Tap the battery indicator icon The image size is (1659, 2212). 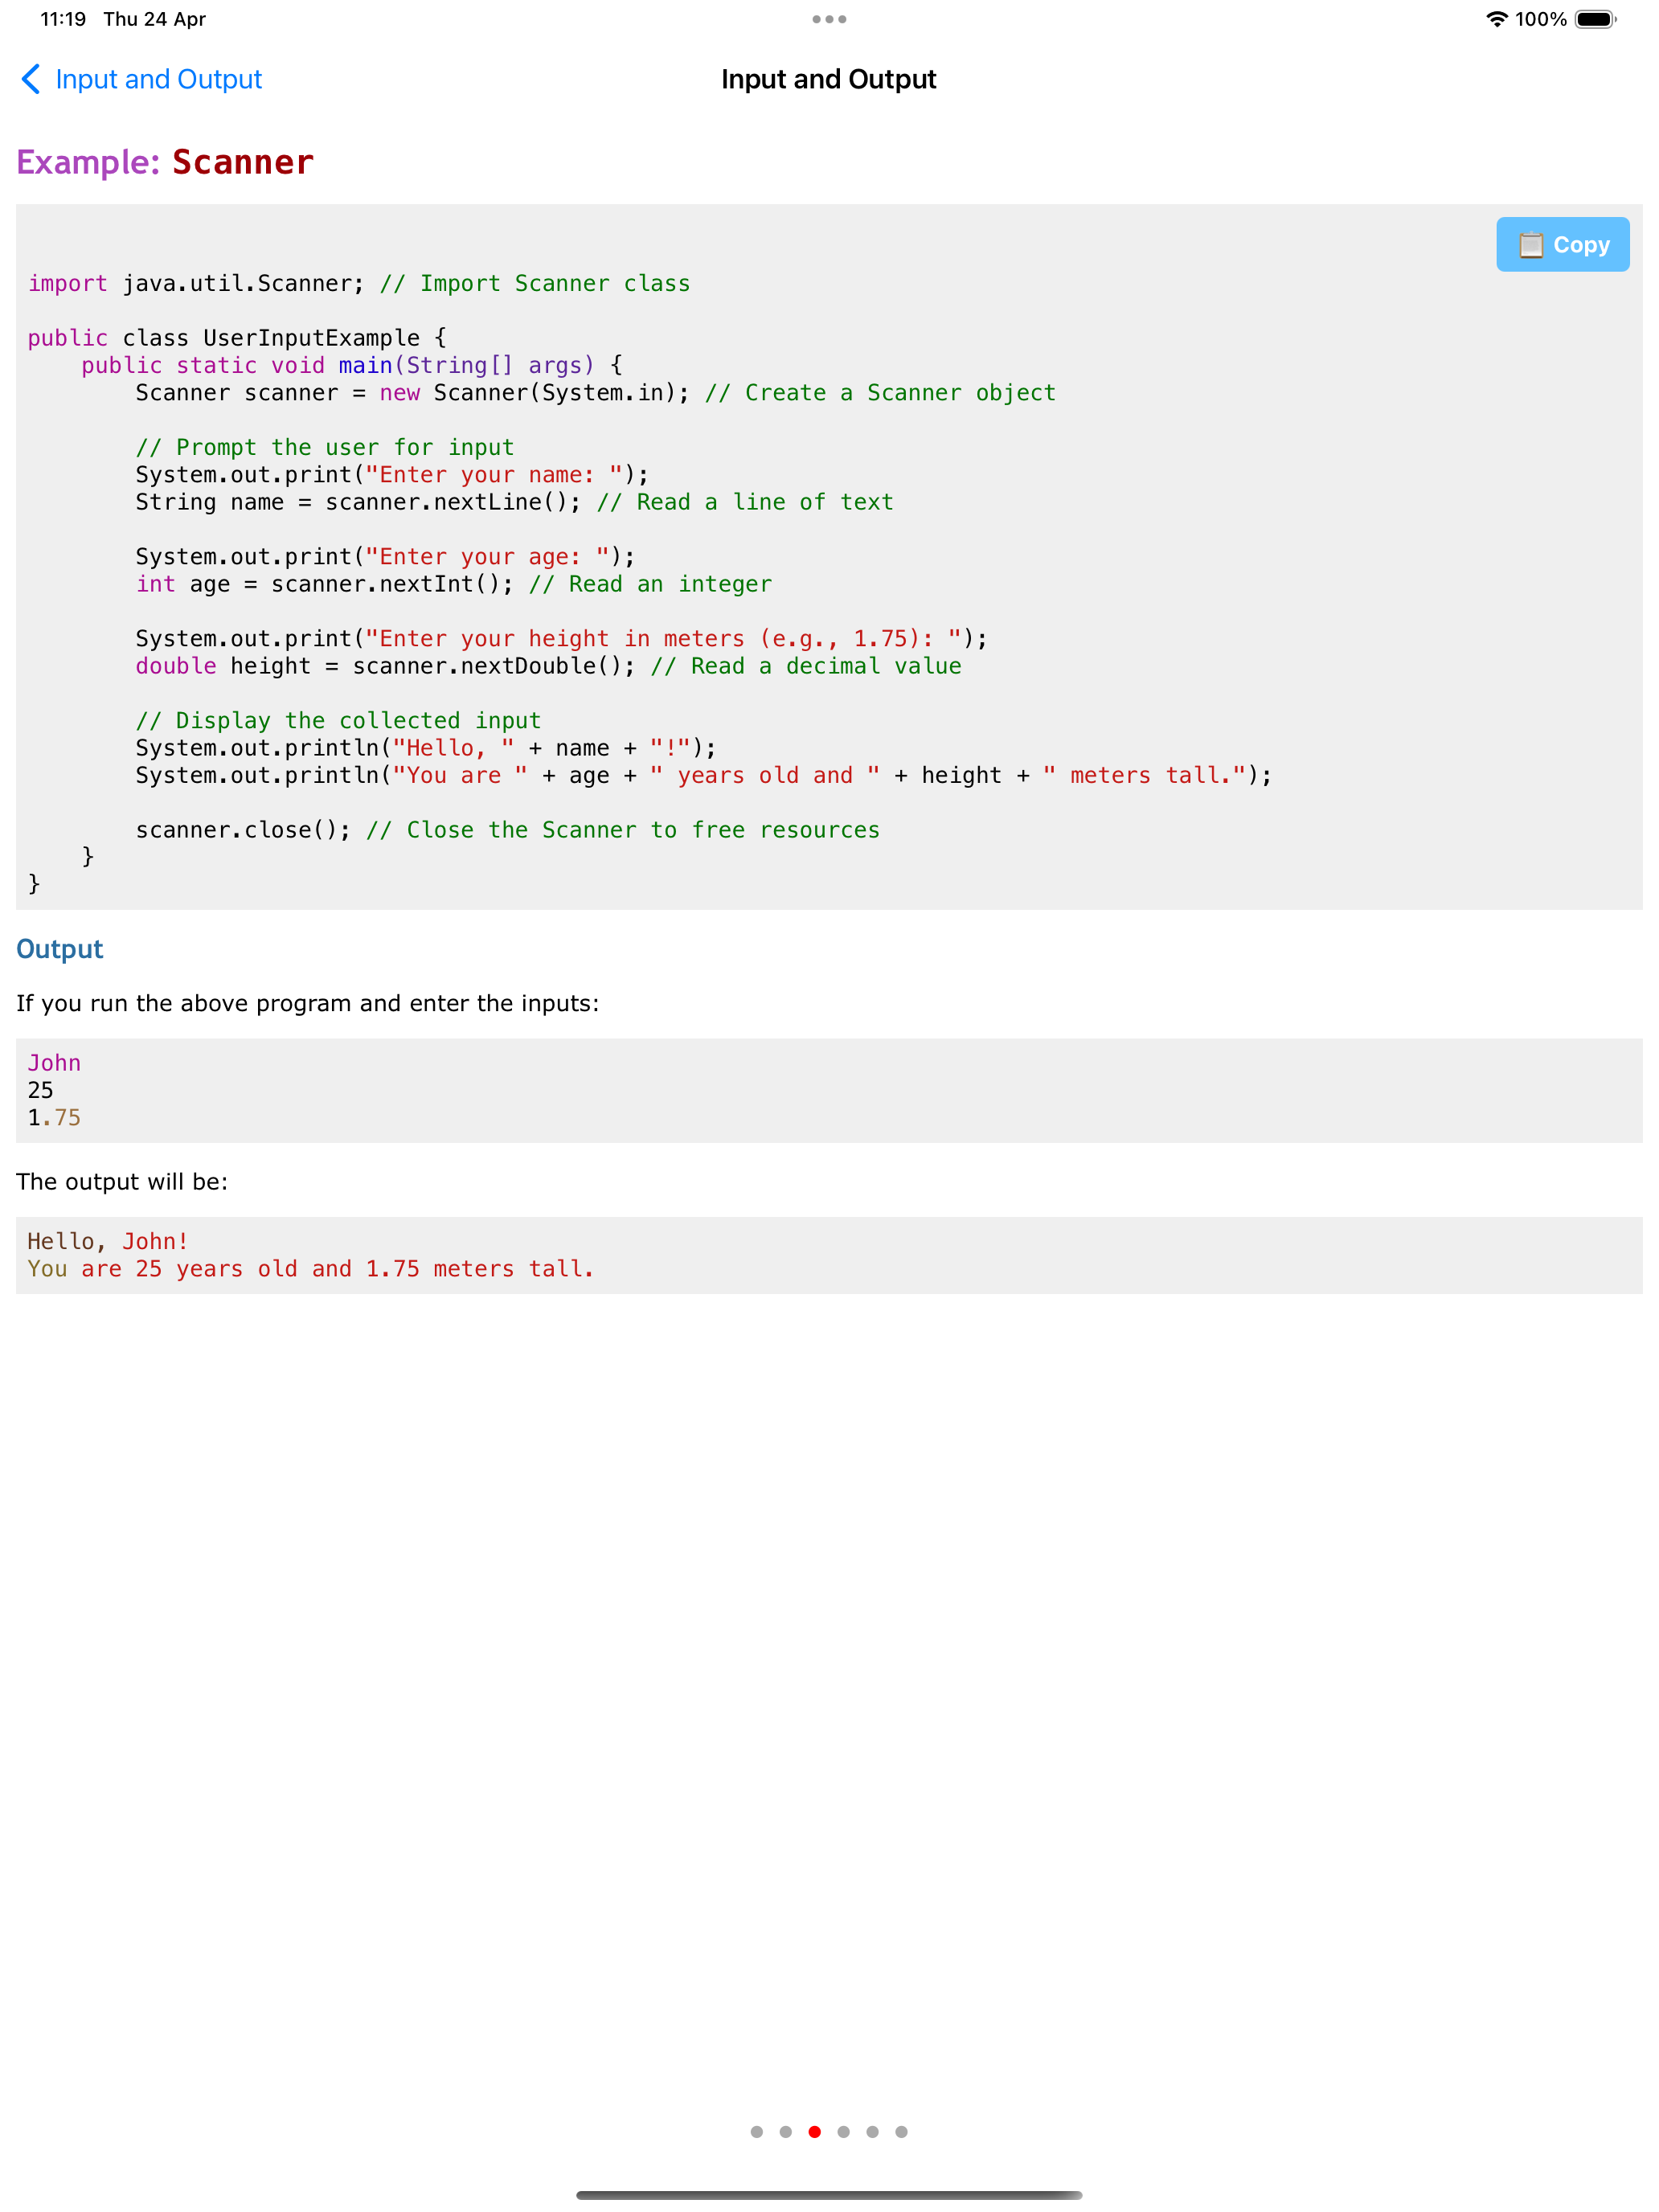[1594, 19]
